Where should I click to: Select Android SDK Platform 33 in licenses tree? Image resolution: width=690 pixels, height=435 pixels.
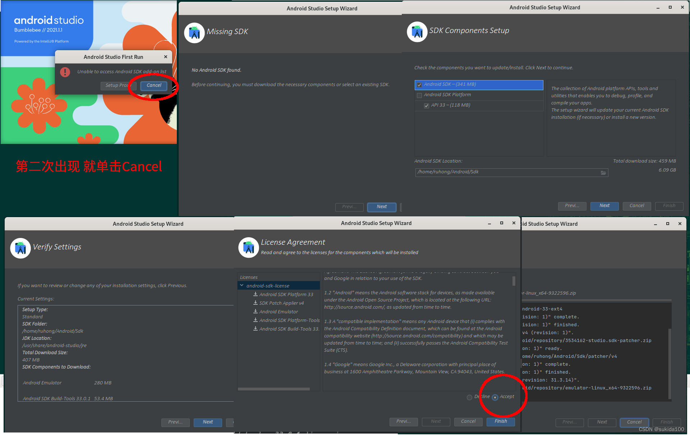tap(286, 295)
